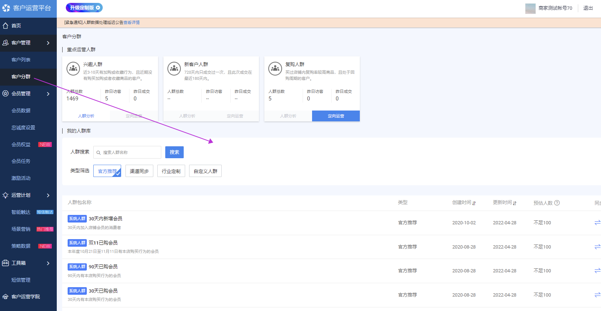The image size is (601, 311).
Task: Collapse the 会员管理 section chevron
Action: pos(48,94)
